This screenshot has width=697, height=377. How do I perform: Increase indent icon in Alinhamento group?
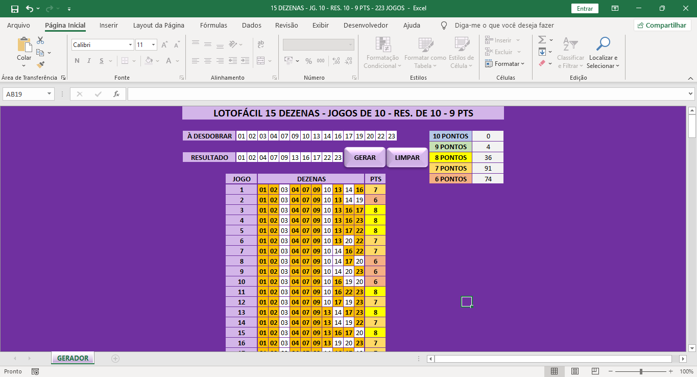point(246,61)
